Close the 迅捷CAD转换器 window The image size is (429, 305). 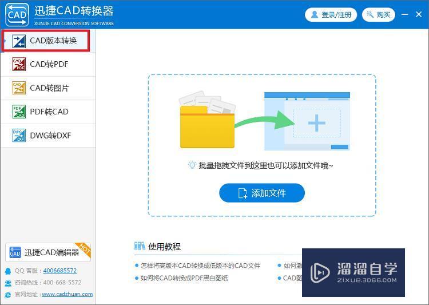pos(419,14)
